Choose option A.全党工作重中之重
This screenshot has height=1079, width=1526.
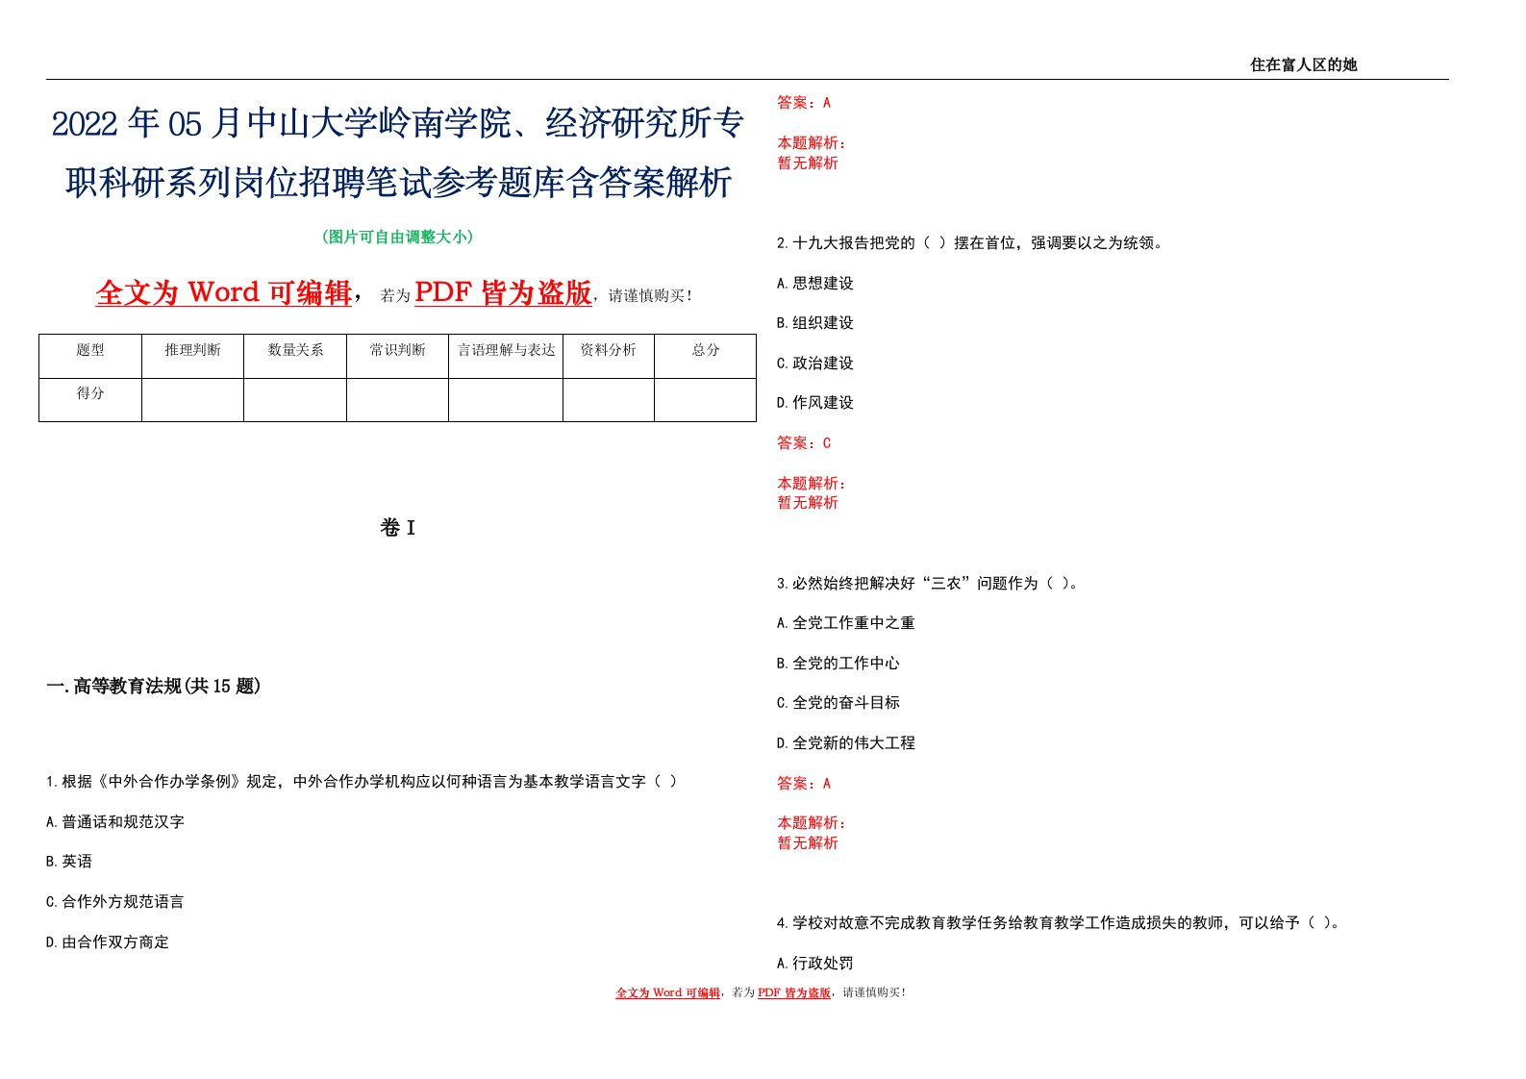point(846,623)
